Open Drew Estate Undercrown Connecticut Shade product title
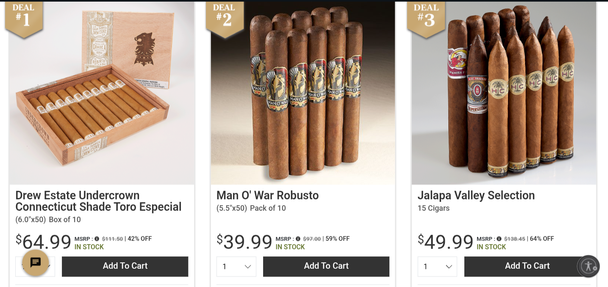 click(98, 201)
